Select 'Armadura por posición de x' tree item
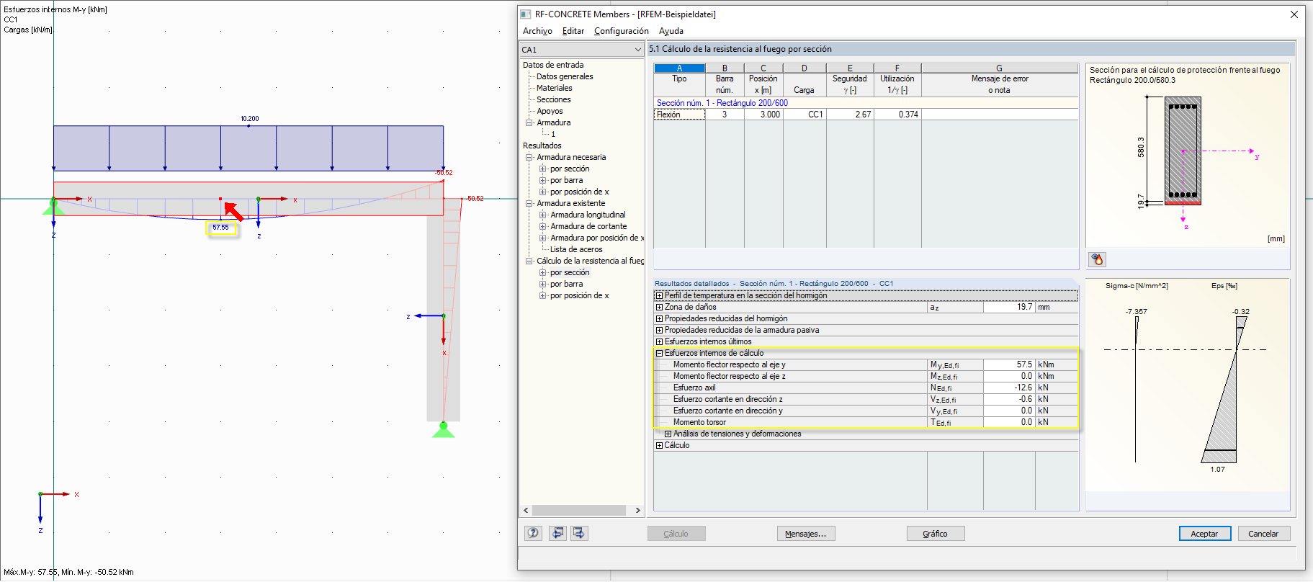The width and height of the screenshot is (1313, 582). point(596,238)
